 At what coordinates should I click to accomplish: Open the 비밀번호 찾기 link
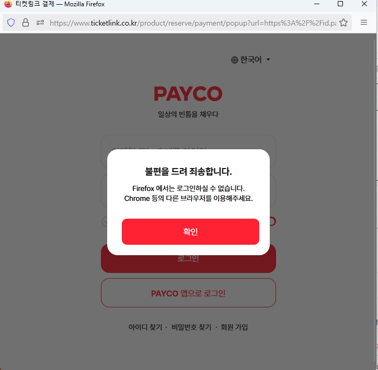[x=191, y=327]
